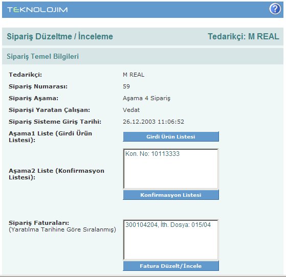Open the Konfirmasyon Listesi button
This screenshot has height=277, width=286.
point(171,195)
